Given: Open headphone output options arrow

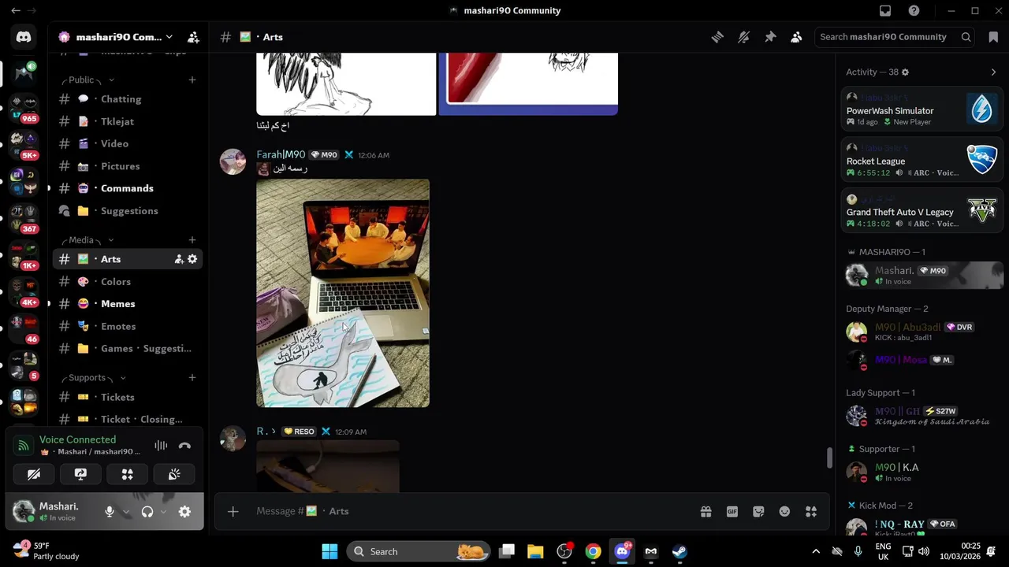Looking at the screenshot, I should [x=163, y=512].
